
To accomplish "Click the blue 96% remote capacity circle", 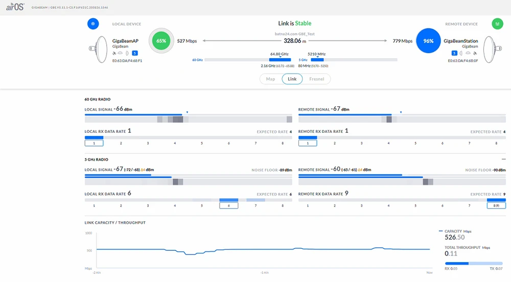I will coord(428,41).
